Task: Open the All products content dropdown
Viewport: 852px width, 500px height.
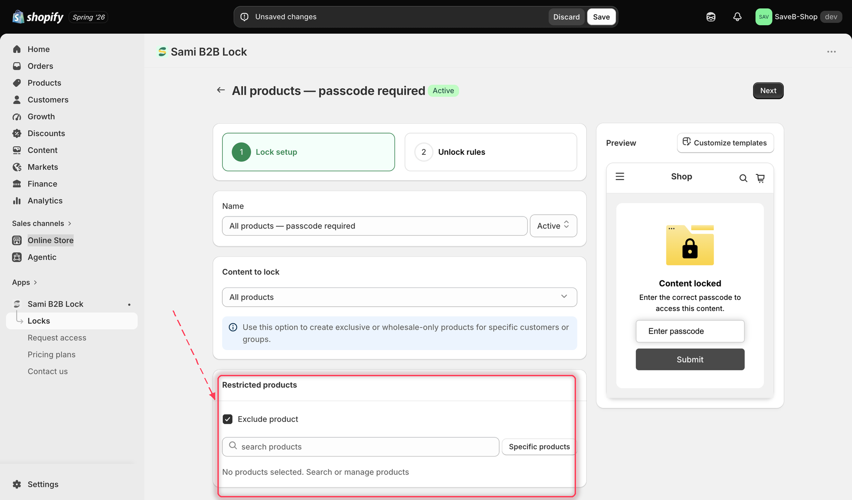Action: (399, 297)
